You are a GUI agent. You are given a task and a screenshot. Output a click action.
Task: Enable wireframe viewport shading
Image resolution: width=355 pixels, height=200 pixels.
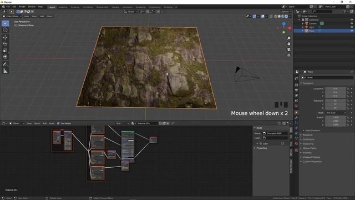276,16
